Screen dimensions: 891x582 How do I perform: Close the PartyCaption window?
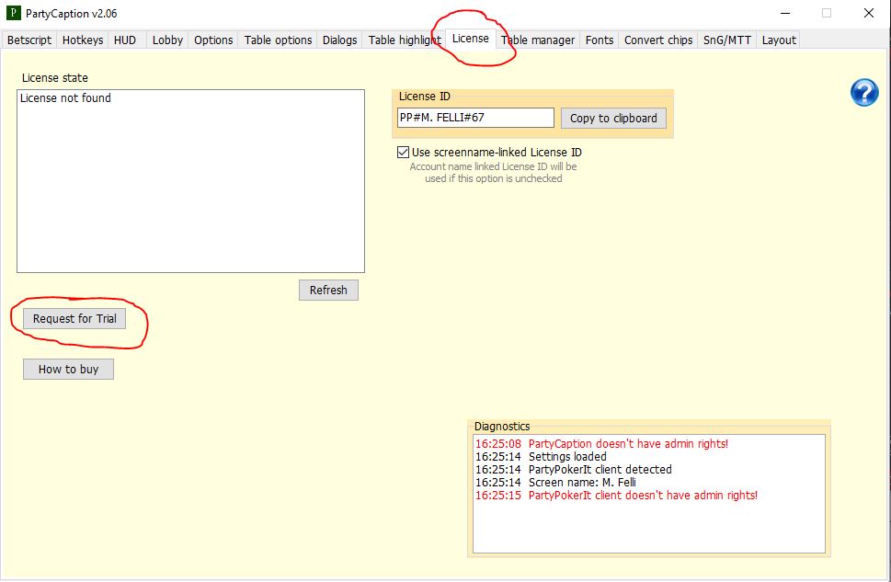tap(869, 13)
